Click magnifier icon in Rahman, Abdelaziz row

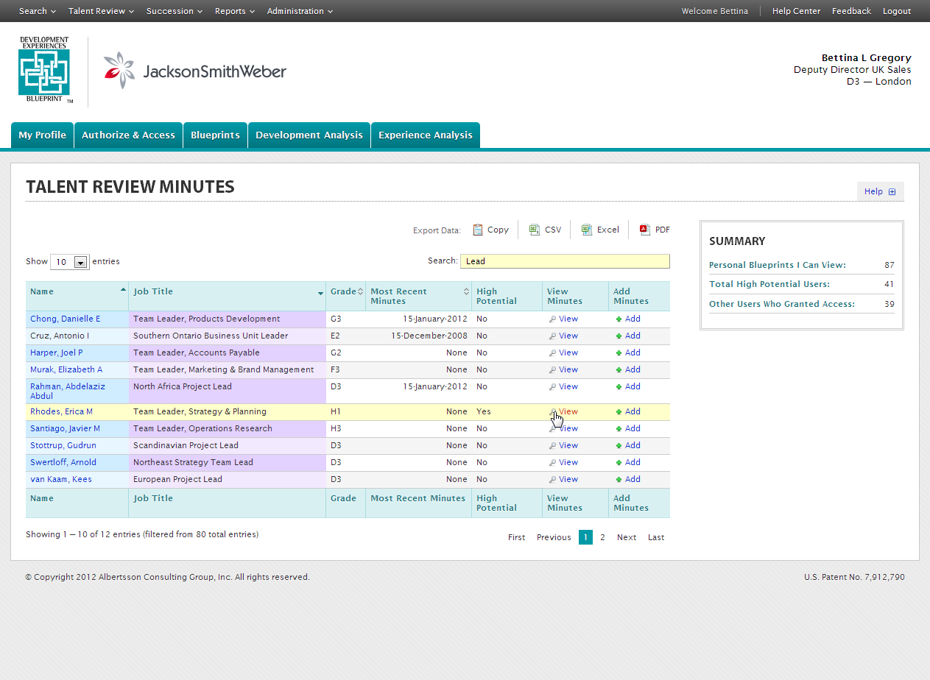pyautogui.click(x=552, y=387)
